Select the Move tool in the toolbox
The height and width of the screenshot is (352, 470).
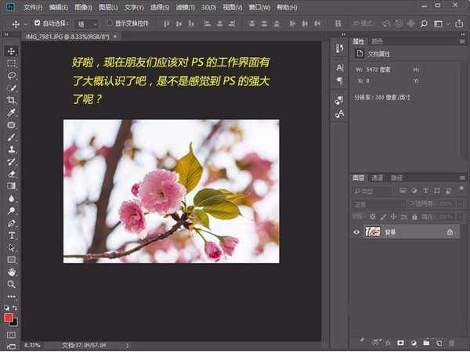tap(11, 51)
